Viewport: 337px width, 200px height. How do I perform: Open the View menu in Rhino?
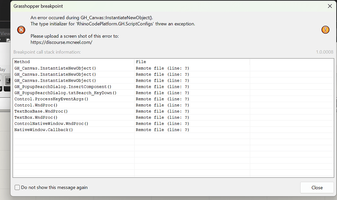5,33
